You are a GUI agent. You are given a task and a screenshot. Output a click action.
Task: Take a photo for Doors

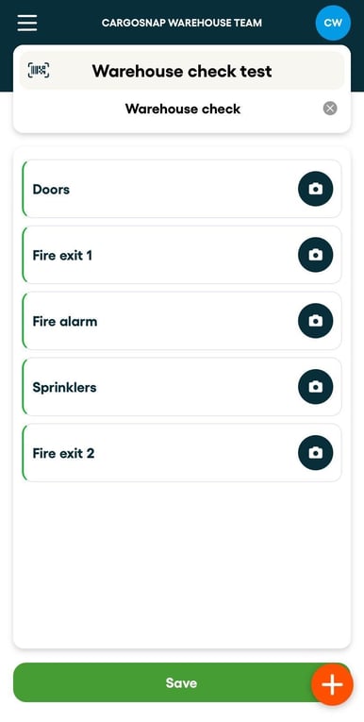point(315,189)
